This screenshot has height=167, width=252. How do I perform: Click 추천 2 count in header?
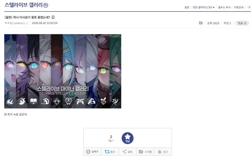click(227, 23)
